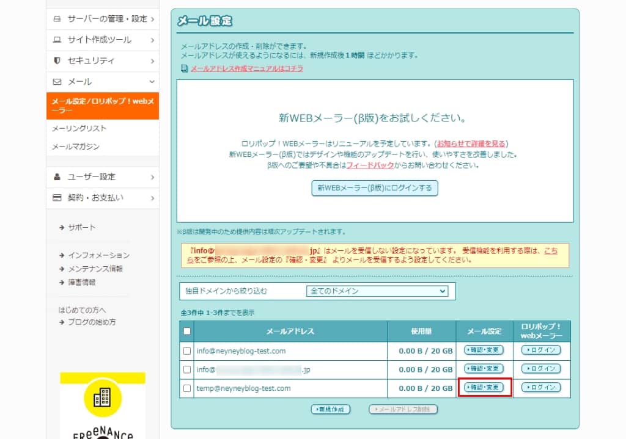Click the credit card icon beside 契約・お支払い
This screenshot has height=439, width=626.
57,197
